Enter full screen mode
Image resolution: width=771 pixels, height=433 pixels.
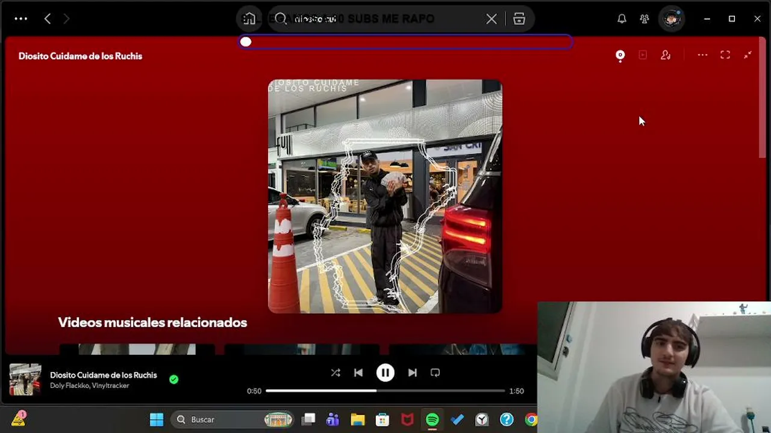click(x=725, y=55)
